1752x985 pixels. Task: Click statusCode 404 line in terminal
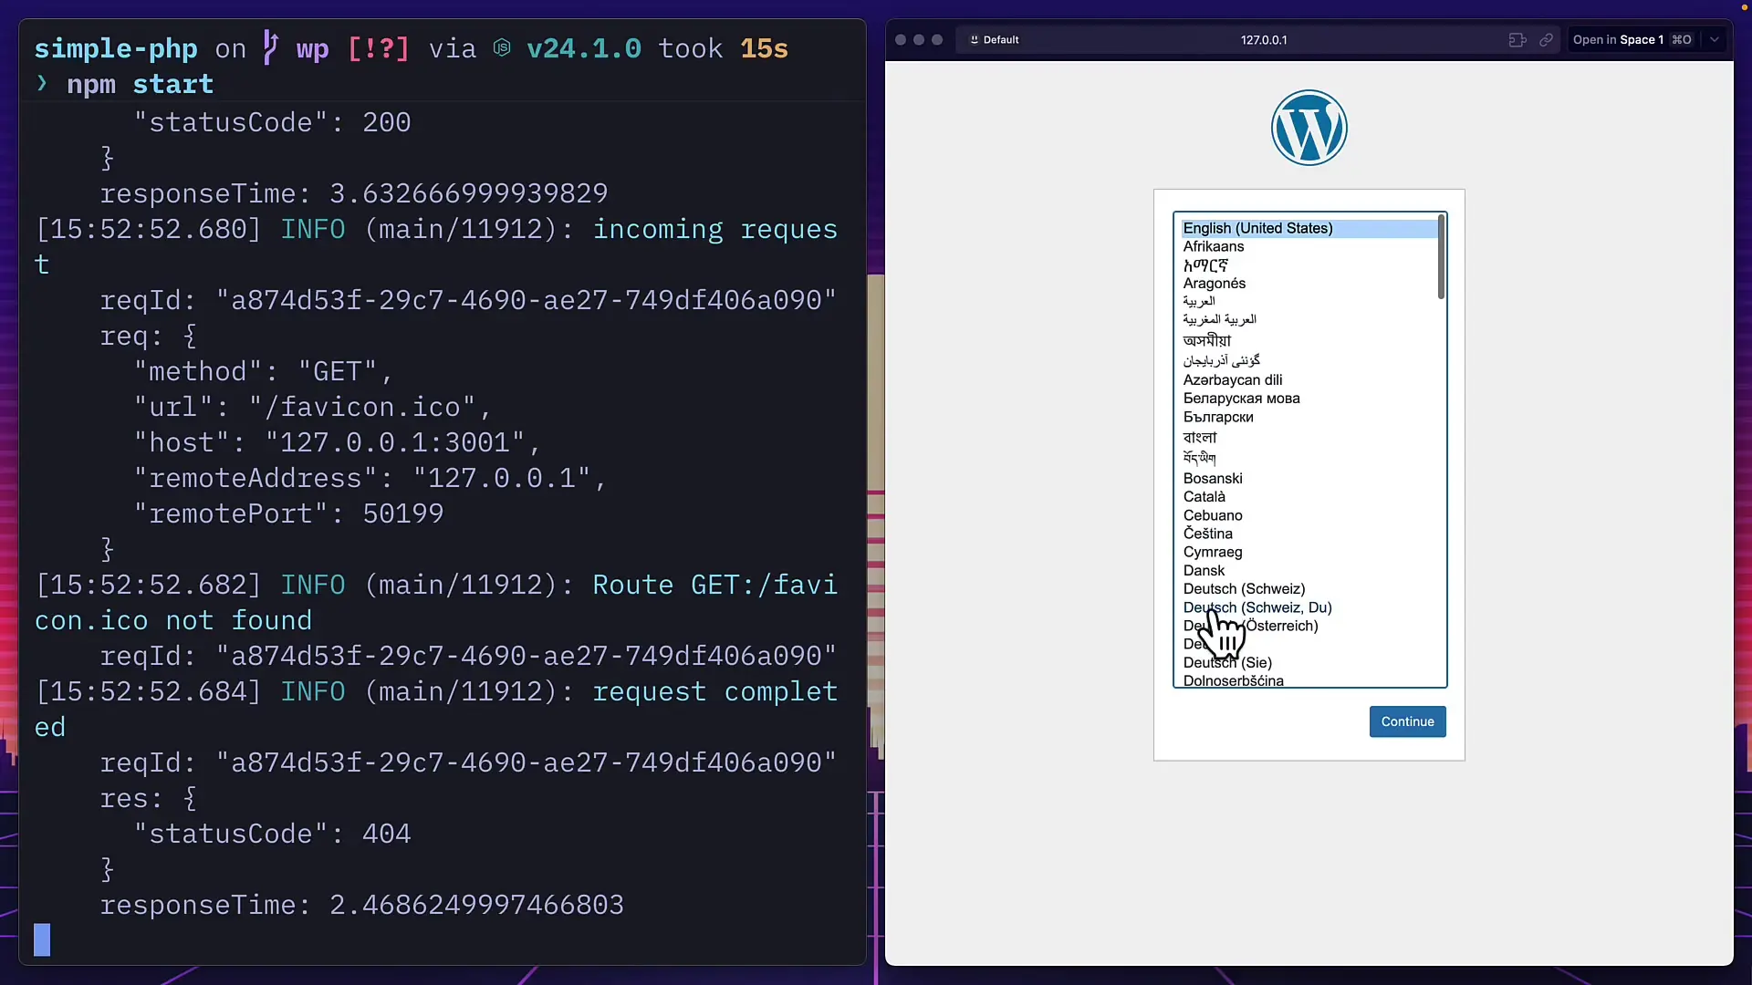coord(272,834)
